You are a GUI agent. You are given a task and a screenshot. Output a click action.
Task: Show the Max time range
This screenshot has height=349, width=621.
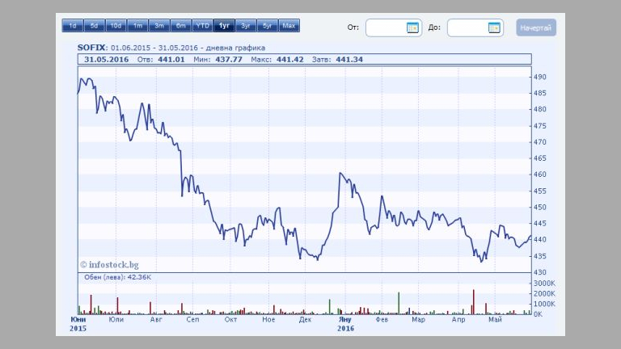coord(289,26)
